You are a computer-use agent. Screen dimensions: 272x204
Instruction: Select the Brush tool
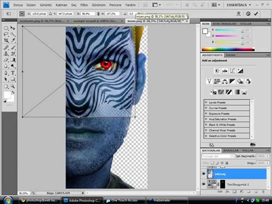pyautogui.click(x=13, y=47)
